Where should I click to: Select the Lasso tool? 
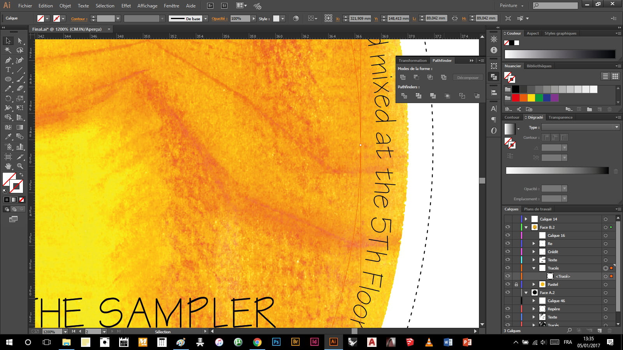pos(20,50)
